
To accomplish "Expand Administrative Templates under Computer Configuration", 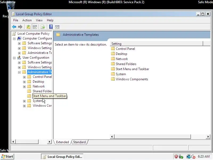I will [19, 53].
